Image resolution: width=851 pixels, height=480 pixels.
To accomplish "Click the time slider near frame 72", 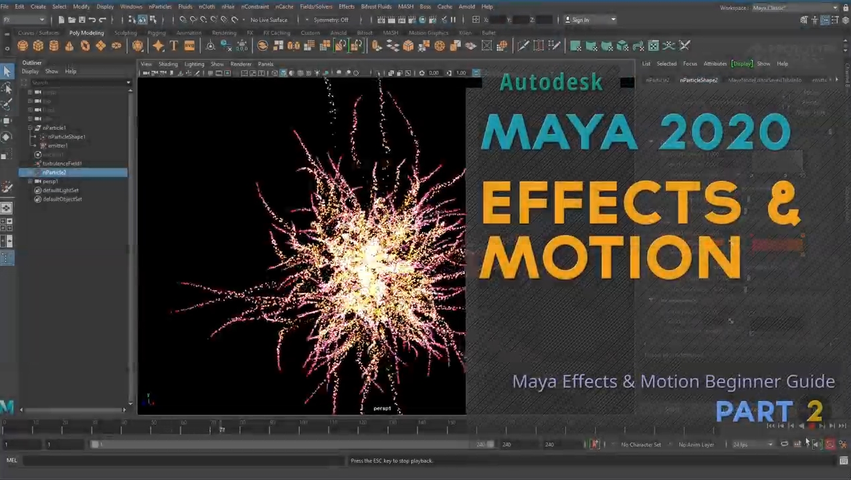I will point(221,428).
